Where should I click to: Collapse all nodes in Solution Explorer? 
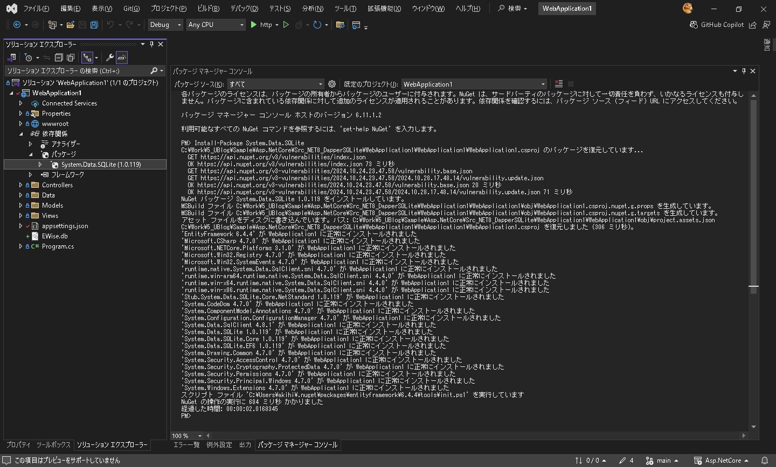coord(59,58)
